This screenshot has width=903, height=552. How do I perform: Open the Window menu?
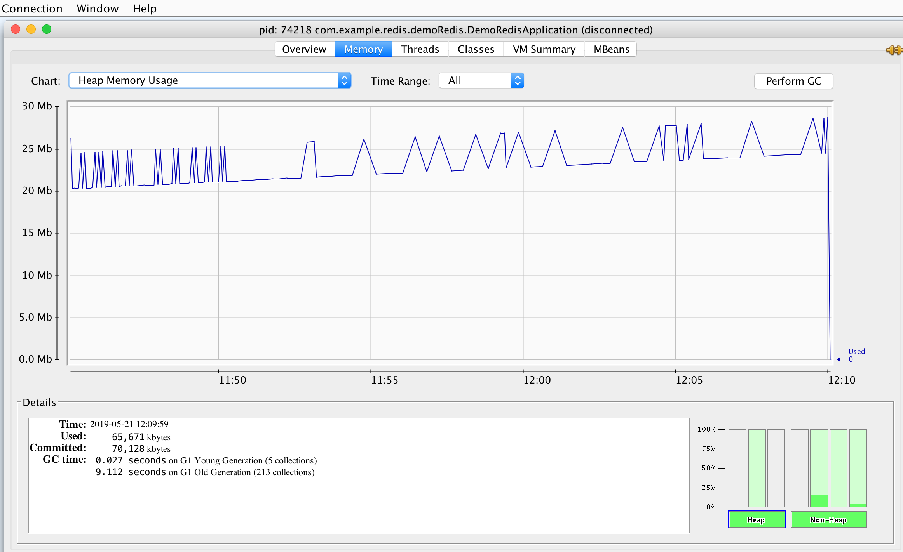point(98,8)
